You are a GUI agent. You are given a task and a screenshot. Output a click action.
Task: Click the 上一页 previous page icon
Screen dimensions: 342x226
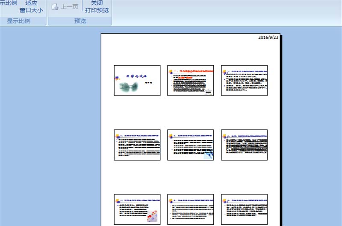click(65, 7)
